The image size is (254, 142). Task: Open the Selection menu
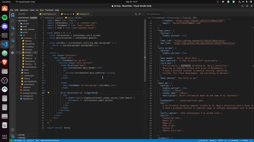(x=24, y=10)
